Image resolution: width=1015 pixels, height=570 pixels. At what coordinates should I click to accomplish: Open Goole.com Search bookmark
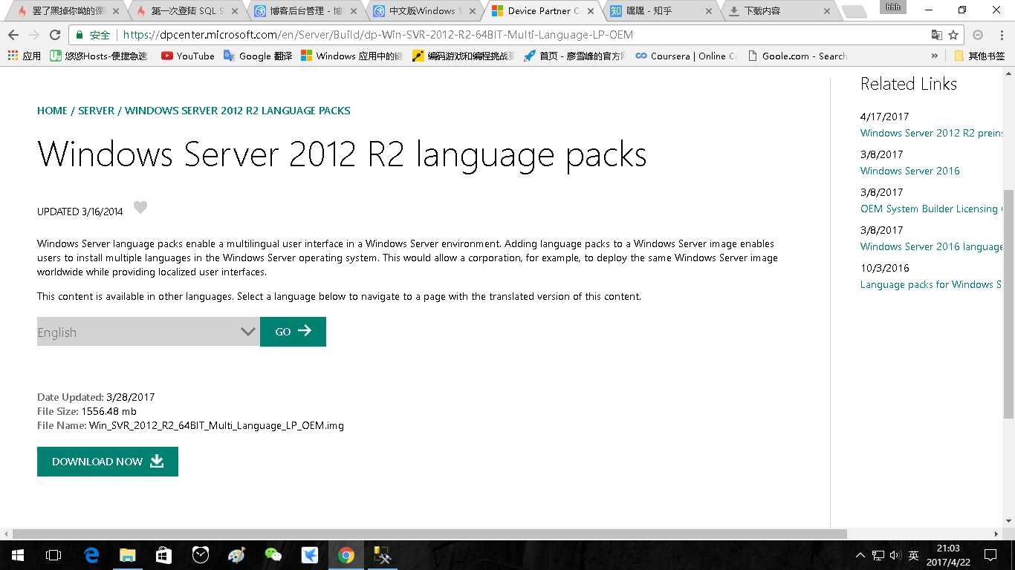pyautogui.click(x=797, y=56)
